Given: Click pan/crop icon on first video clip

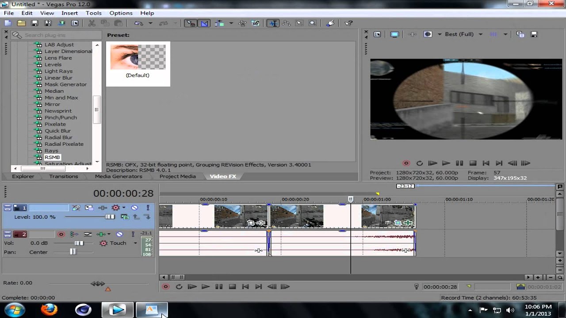Looking at the screenshot, I should [x=251, y=223].
